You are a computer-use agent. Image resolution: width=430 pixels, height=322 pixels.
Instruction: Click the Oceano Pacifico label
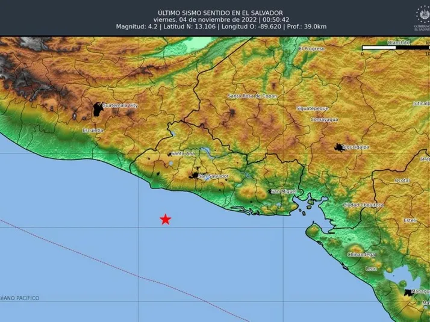tap(20, 298)
